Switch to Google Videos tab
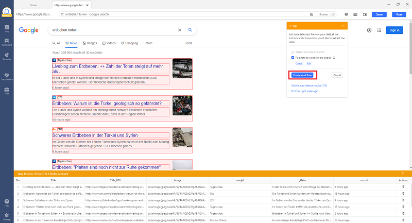Screen dimensions: 412x223 [x=109, y=43]
